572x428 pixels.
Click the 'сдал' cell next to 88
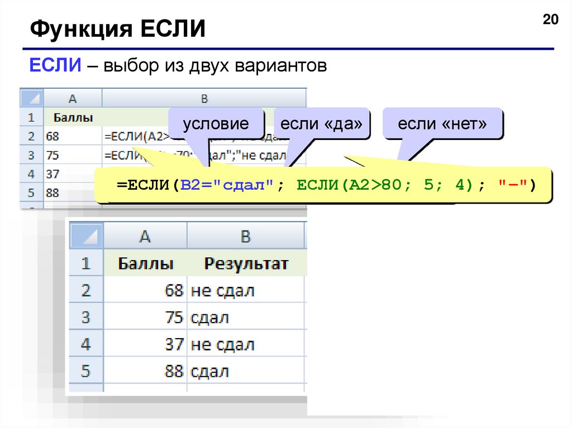[246, 371]
